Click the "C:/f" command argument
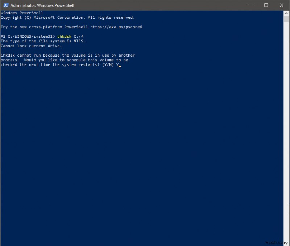The width and height of the screenshot is (290, 246). 79,37
